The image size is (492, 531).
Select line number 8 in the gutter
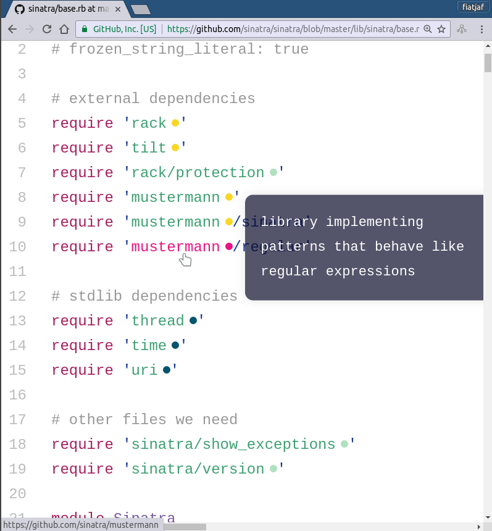(x=22, y=198)
